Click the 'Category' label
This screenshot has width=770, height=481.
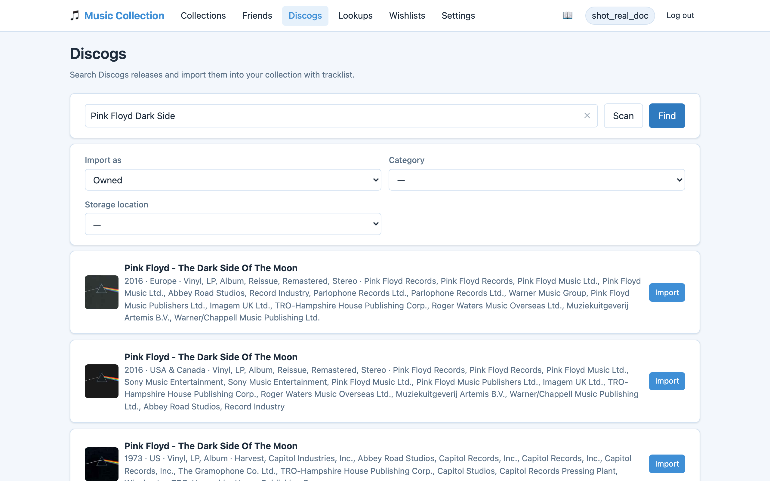point(406,160)
